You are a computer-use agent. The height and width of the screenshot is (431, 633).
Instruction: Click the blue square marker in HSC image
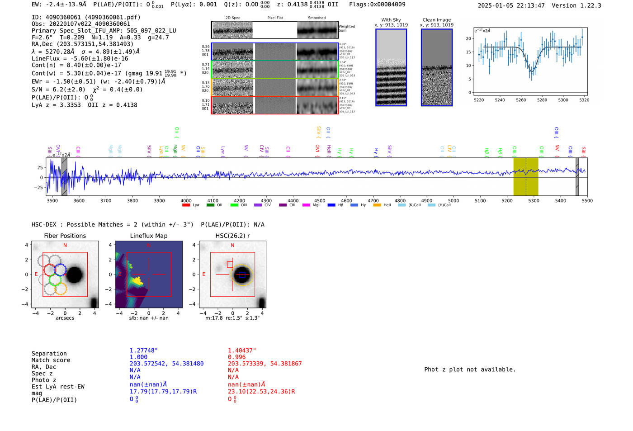coord(242,275)
